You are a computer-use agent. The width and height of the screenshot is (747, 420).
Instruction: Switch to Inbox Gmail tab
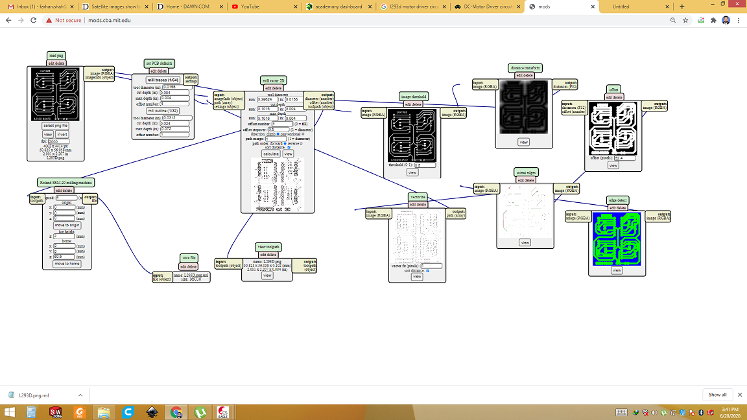point(41,6)
